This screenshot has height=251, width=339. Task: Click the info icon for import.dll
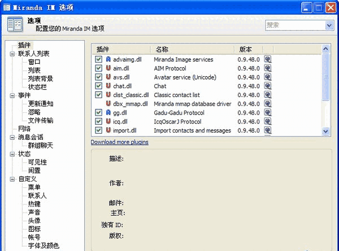click(268, 130)
